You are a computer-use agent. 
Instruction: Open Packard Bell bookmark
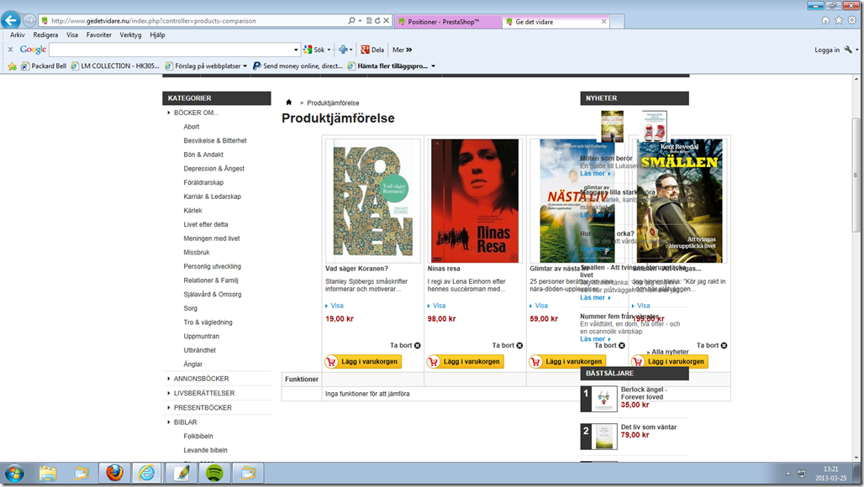[44, 66]
